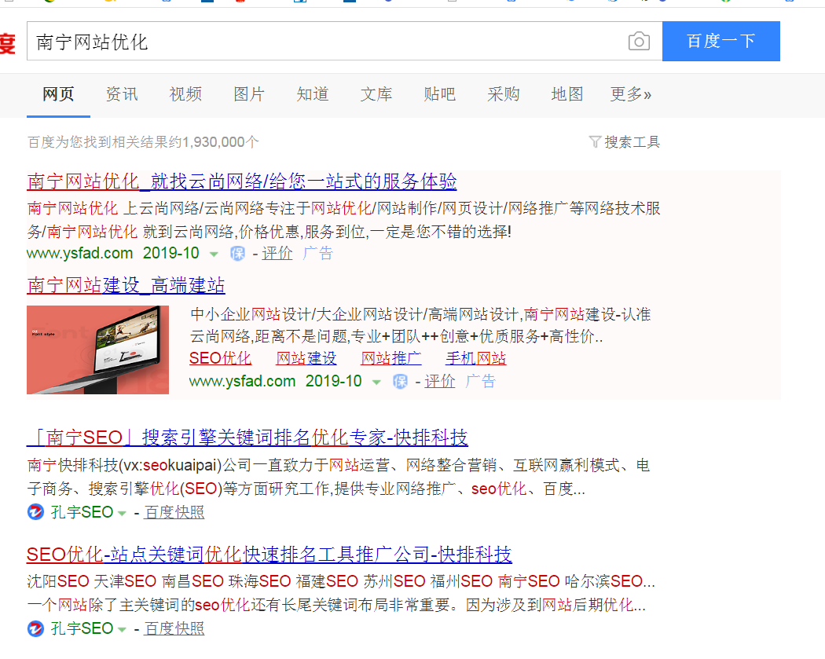Switch to the 资讯 tab
The image size is (825, 659).
(x=121, y=93)
